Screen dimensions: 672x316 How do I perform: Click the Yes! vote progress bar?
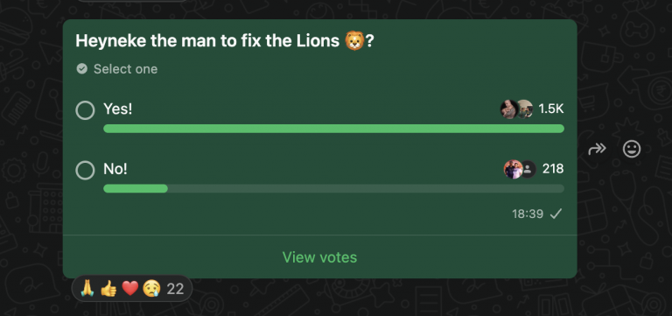[334, 129]
